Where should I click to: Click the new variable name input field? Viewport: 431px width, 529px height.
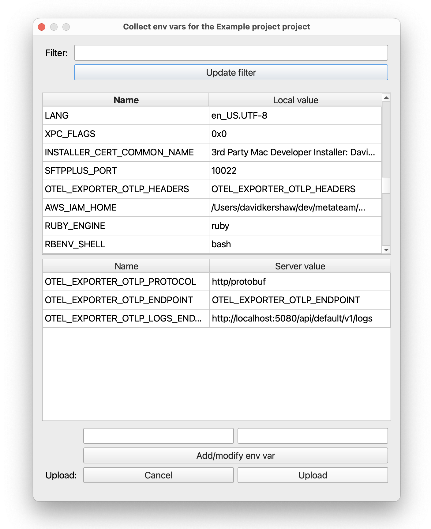(x=158, y=436)
